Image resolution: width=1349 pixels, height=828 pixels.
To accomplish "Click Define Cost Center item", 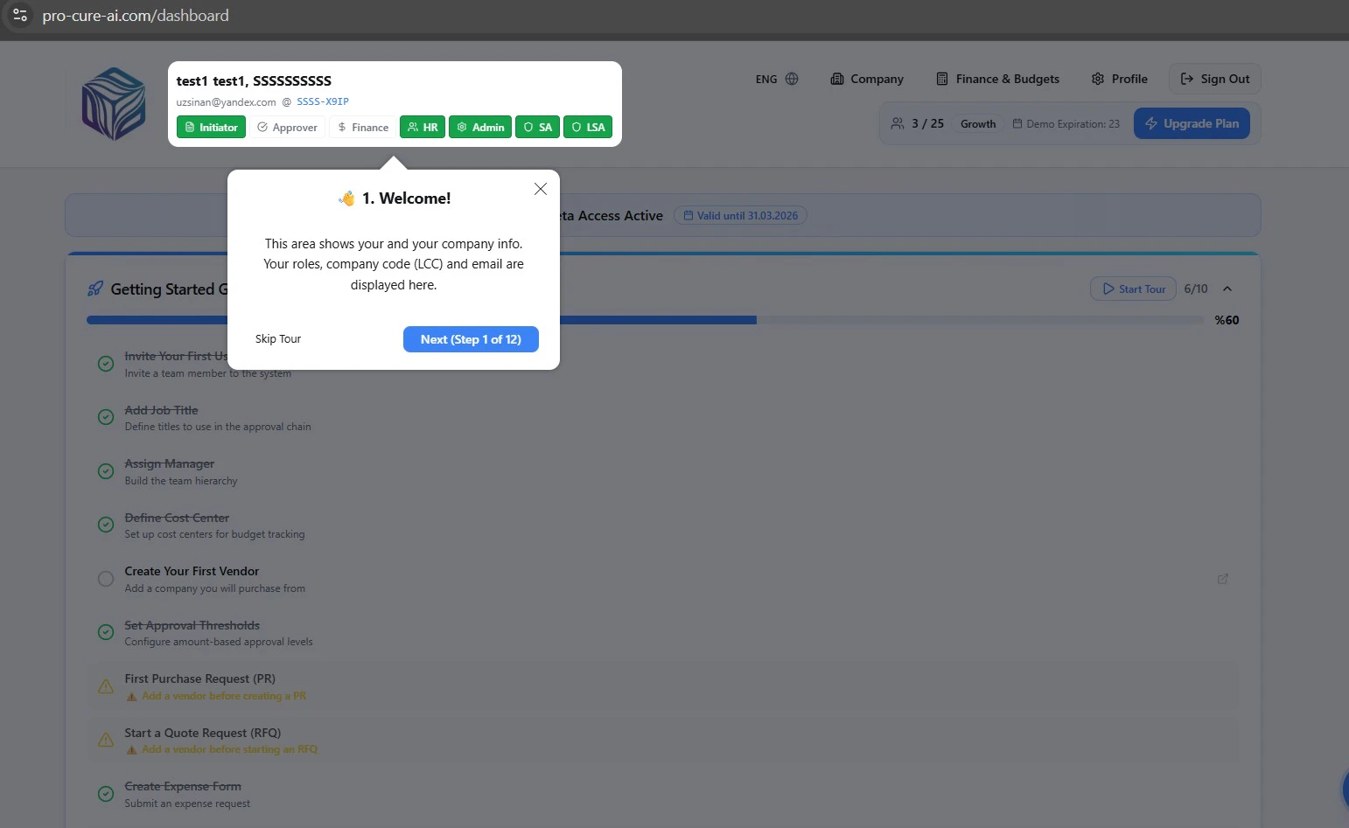I will (663, 525).
